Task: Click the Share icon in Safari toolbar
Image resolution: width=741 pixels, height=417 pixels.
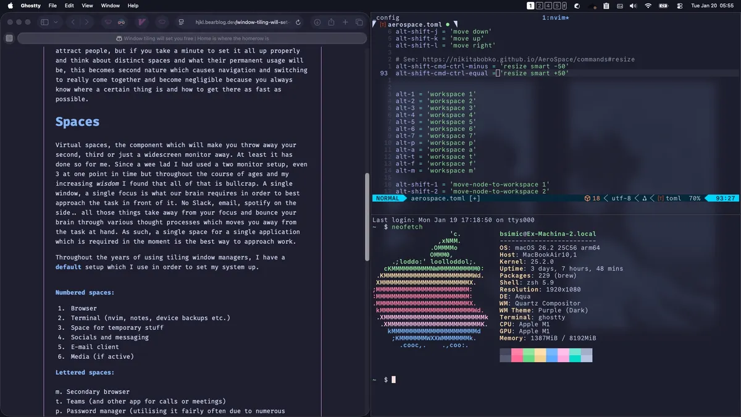Action: tap(332, 22)
